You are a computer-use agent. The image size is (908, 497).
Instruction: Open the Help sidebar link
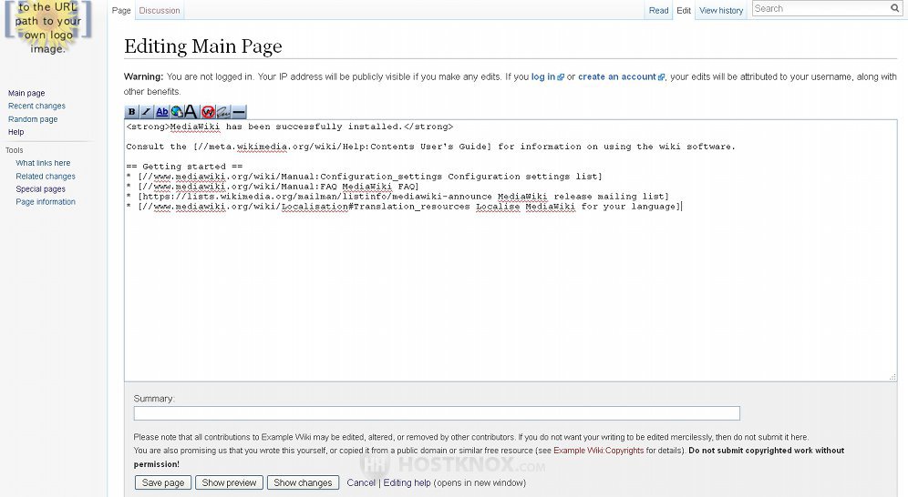pos(16,132)
